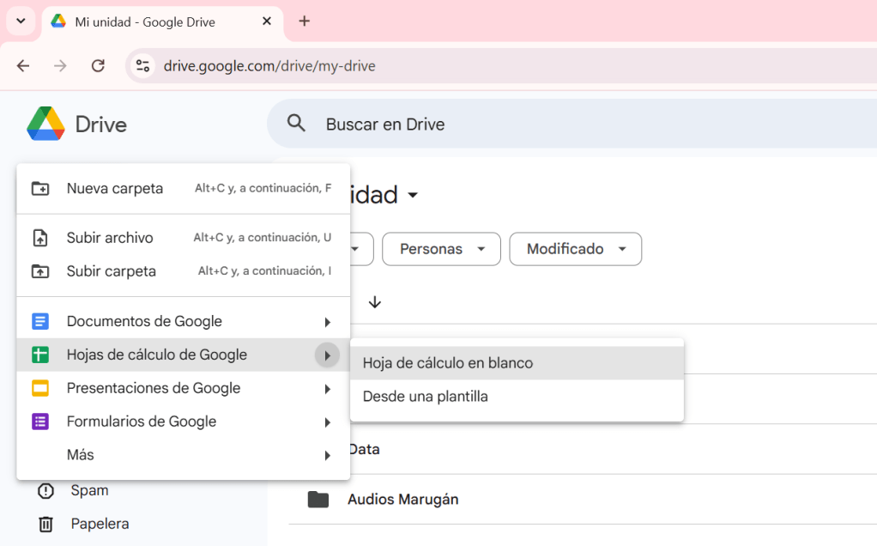Click the Nueva carpeta folder icon
The image size is (877, 546).
coord(40,189)
